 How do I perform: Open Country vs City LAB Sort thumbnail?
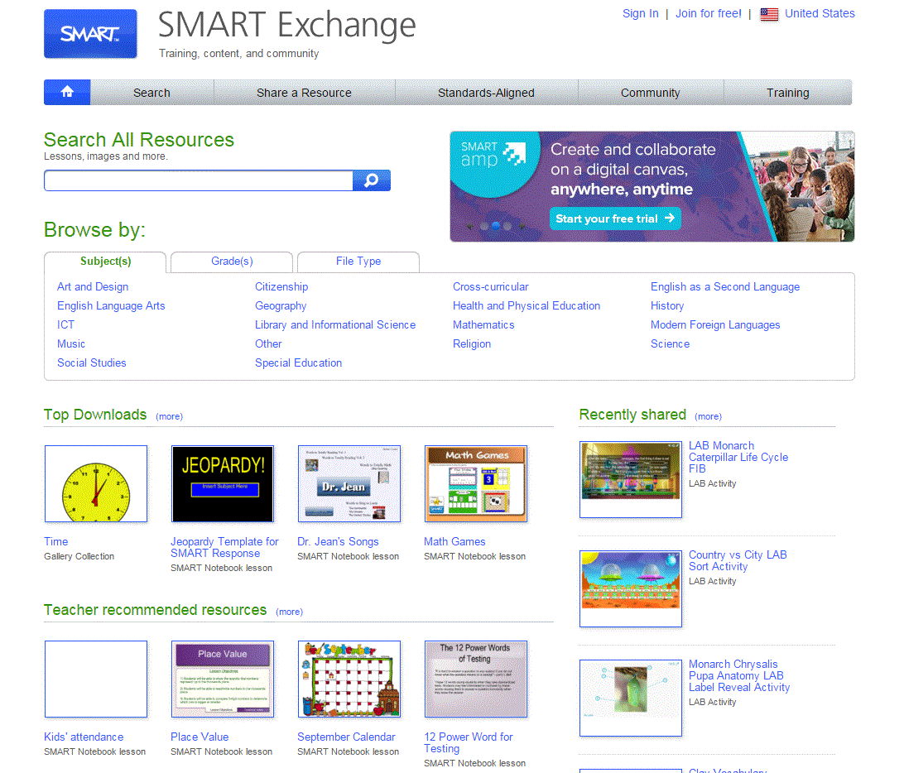pos(631,589)
